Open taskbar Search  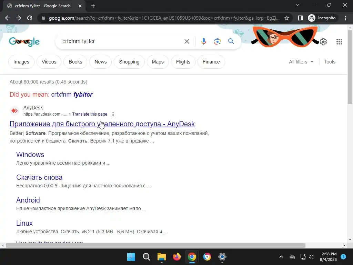(x=146, y=257)
